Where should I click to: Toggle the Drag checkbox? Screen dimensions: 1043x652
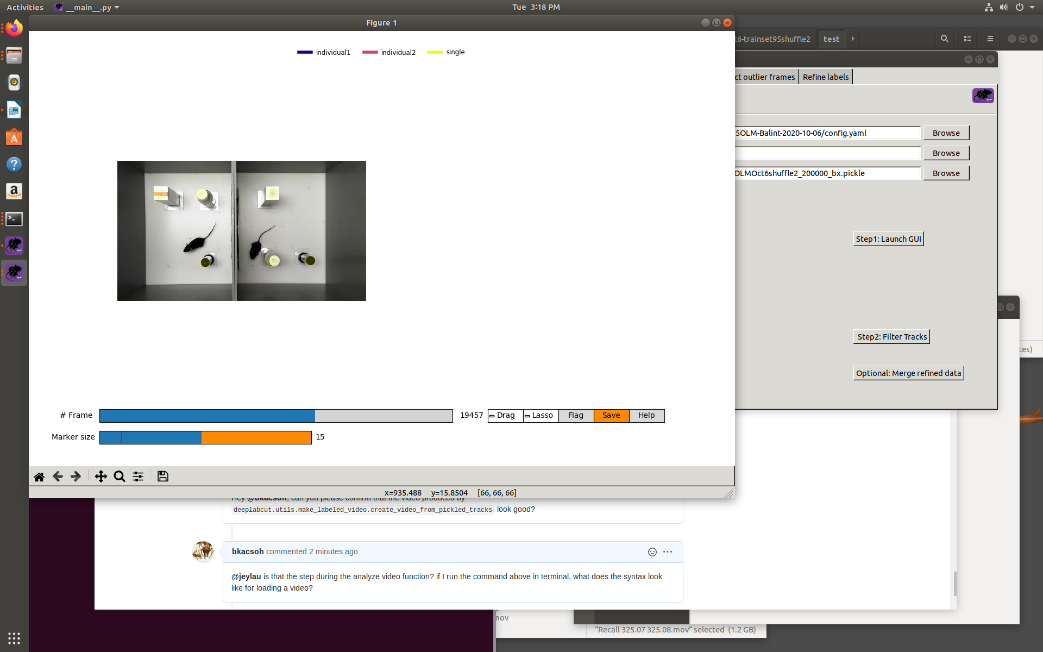pos(492,416)
